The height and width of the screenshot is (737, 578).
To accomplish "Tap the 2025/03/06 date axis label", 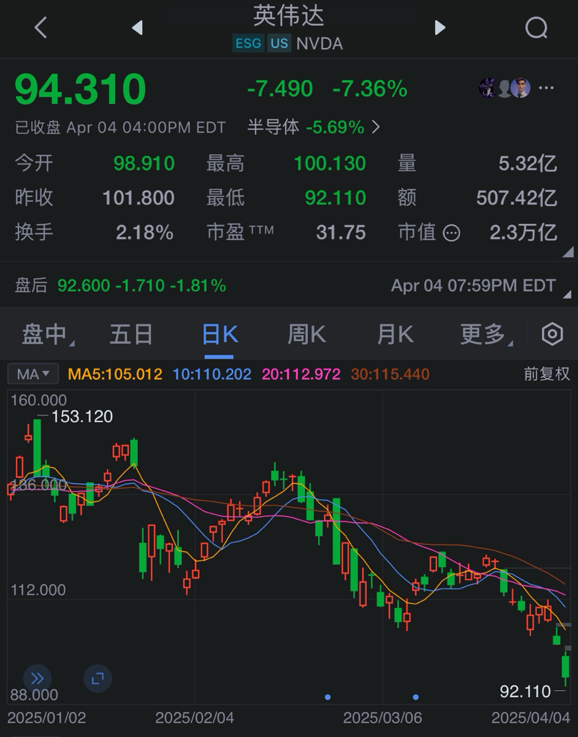I will (x=383, y=718).
